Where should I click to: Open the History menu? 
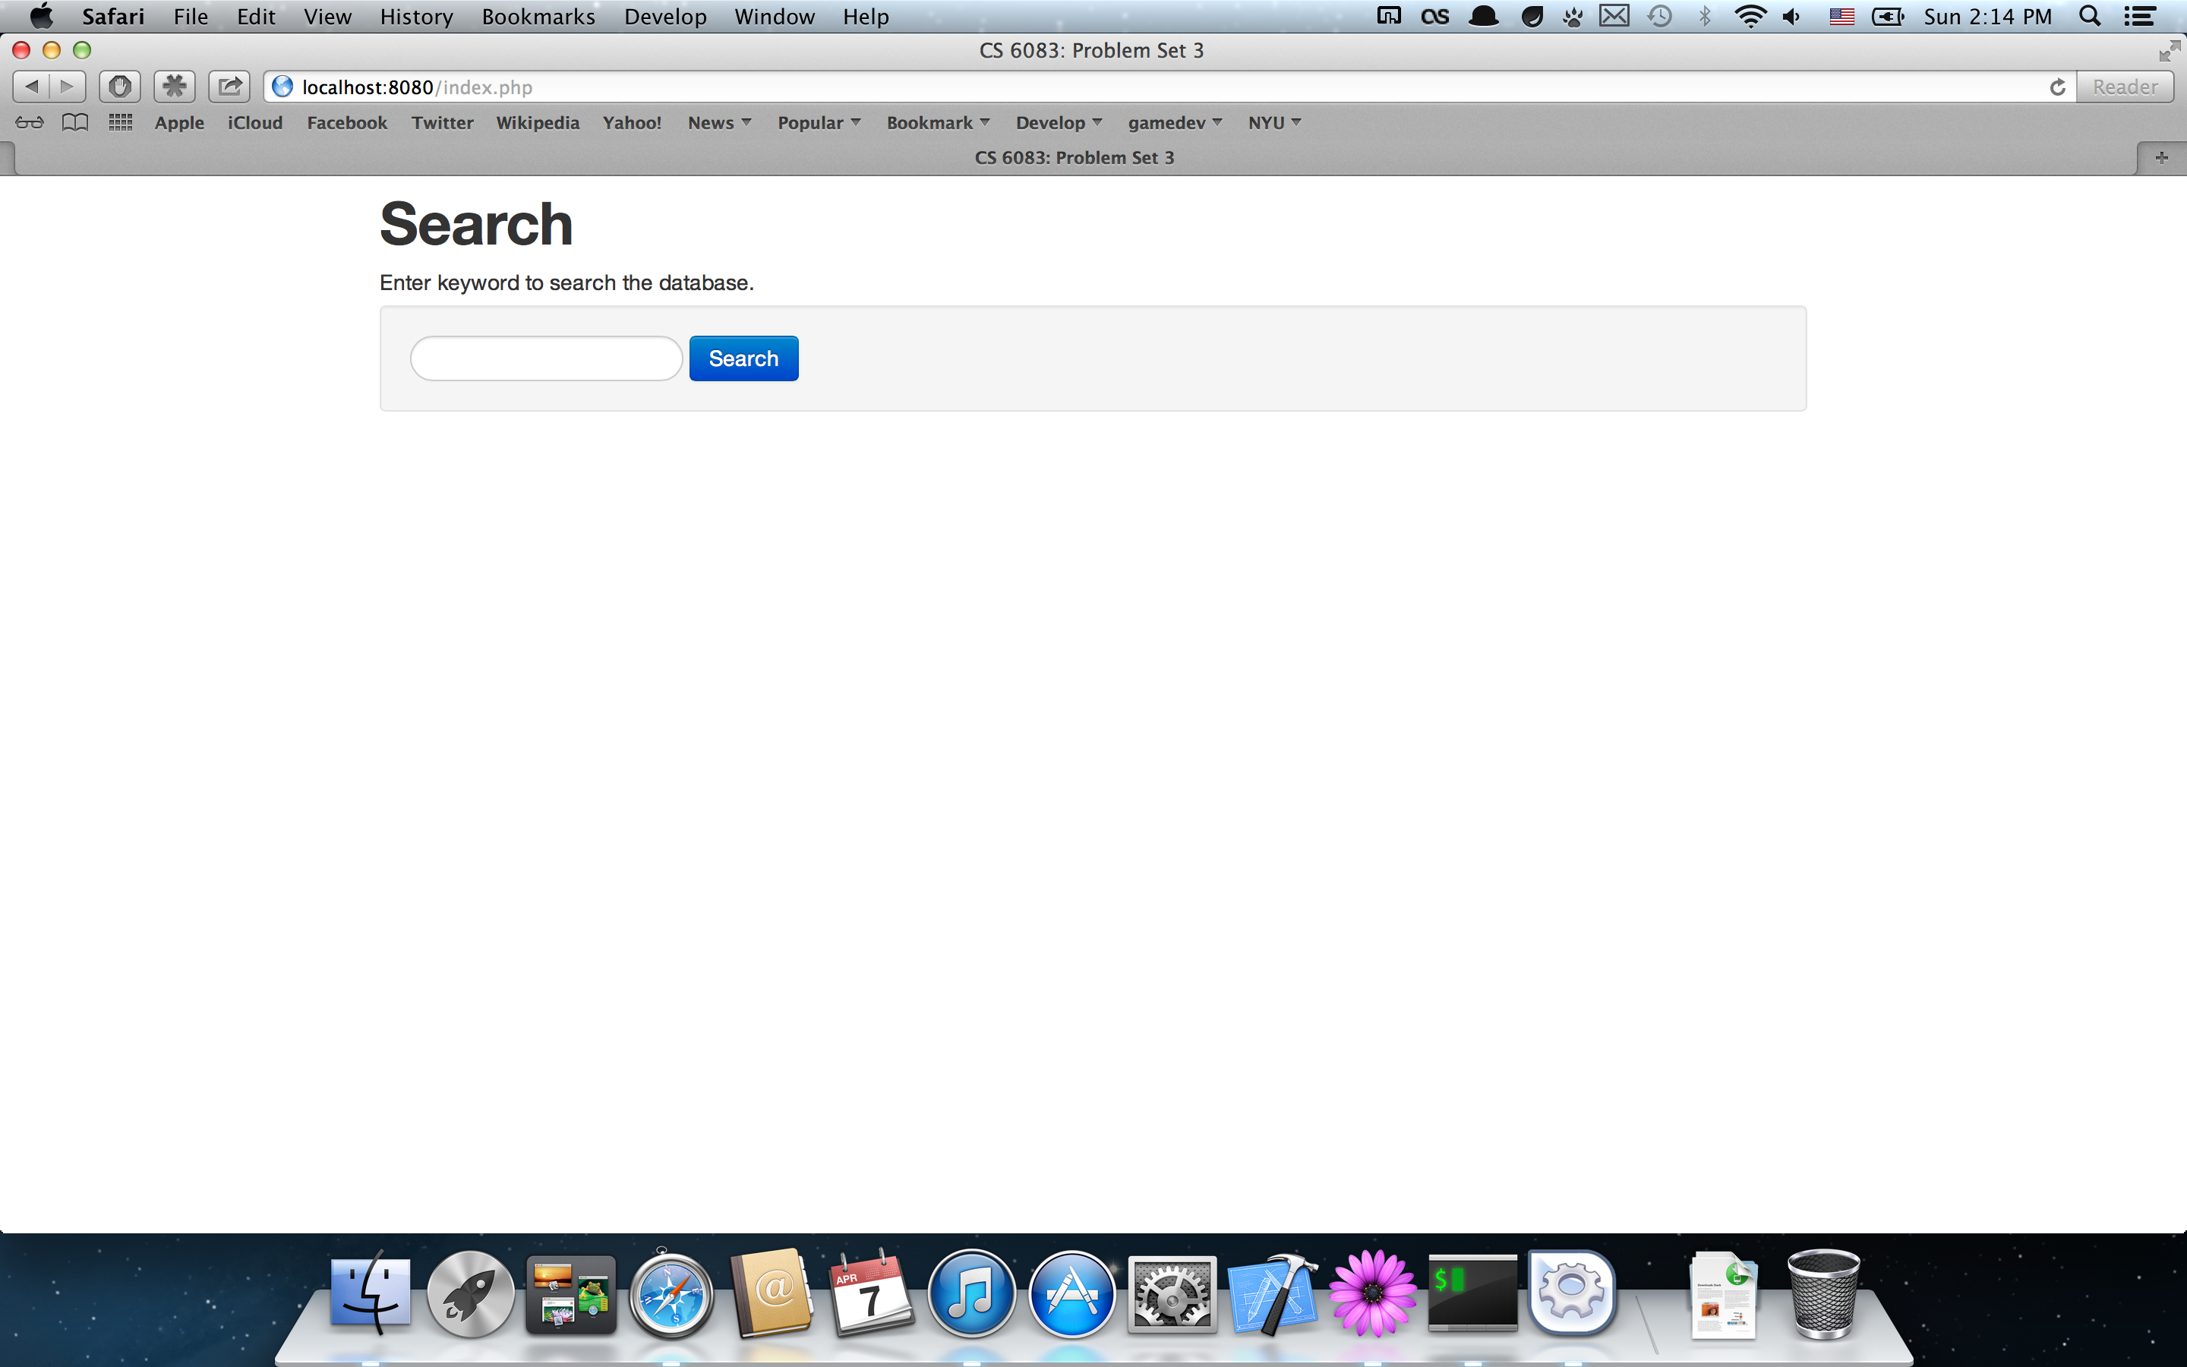(415, 16)
